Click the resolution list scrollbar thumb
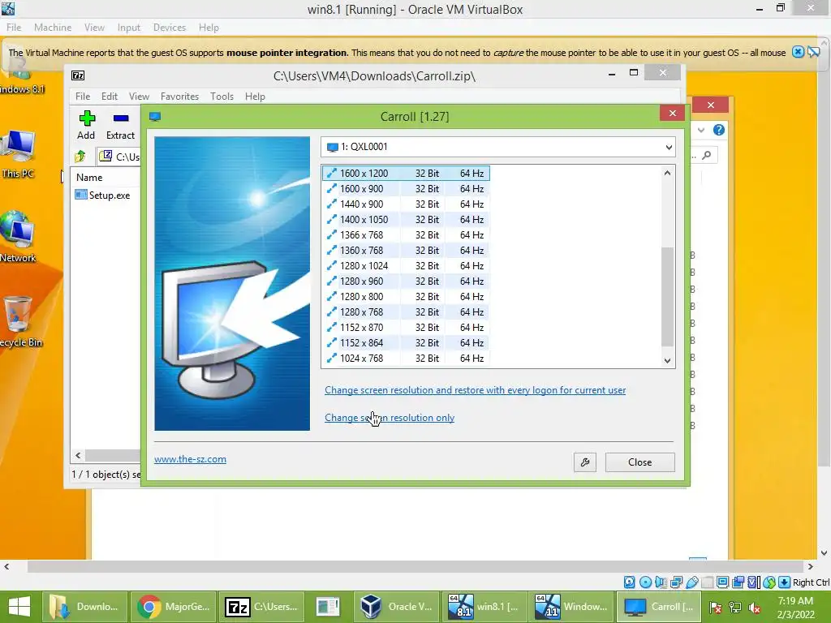 pos(667,297)
